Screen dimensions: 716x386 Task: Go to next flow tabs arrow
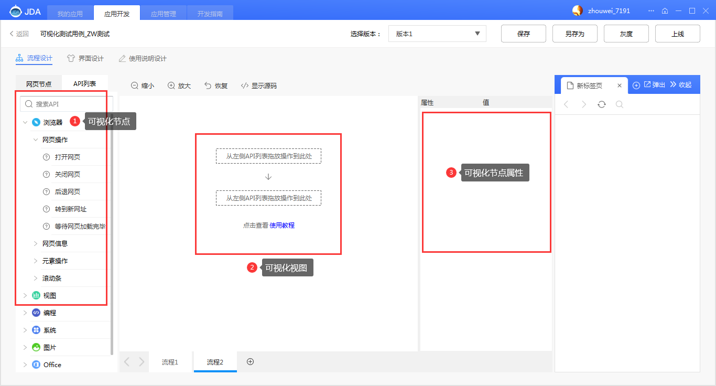click(x=142, y=362)
